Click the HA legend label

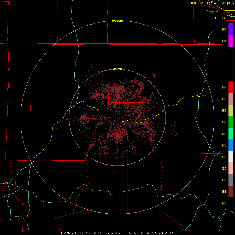(x=224, y=87)
